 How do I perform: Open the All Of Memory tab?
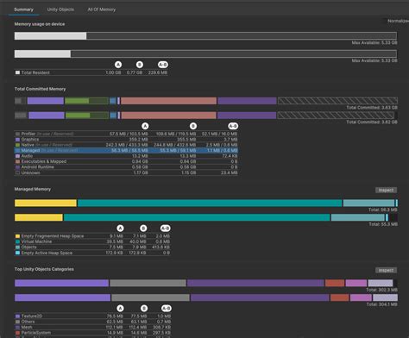[102, 9]
